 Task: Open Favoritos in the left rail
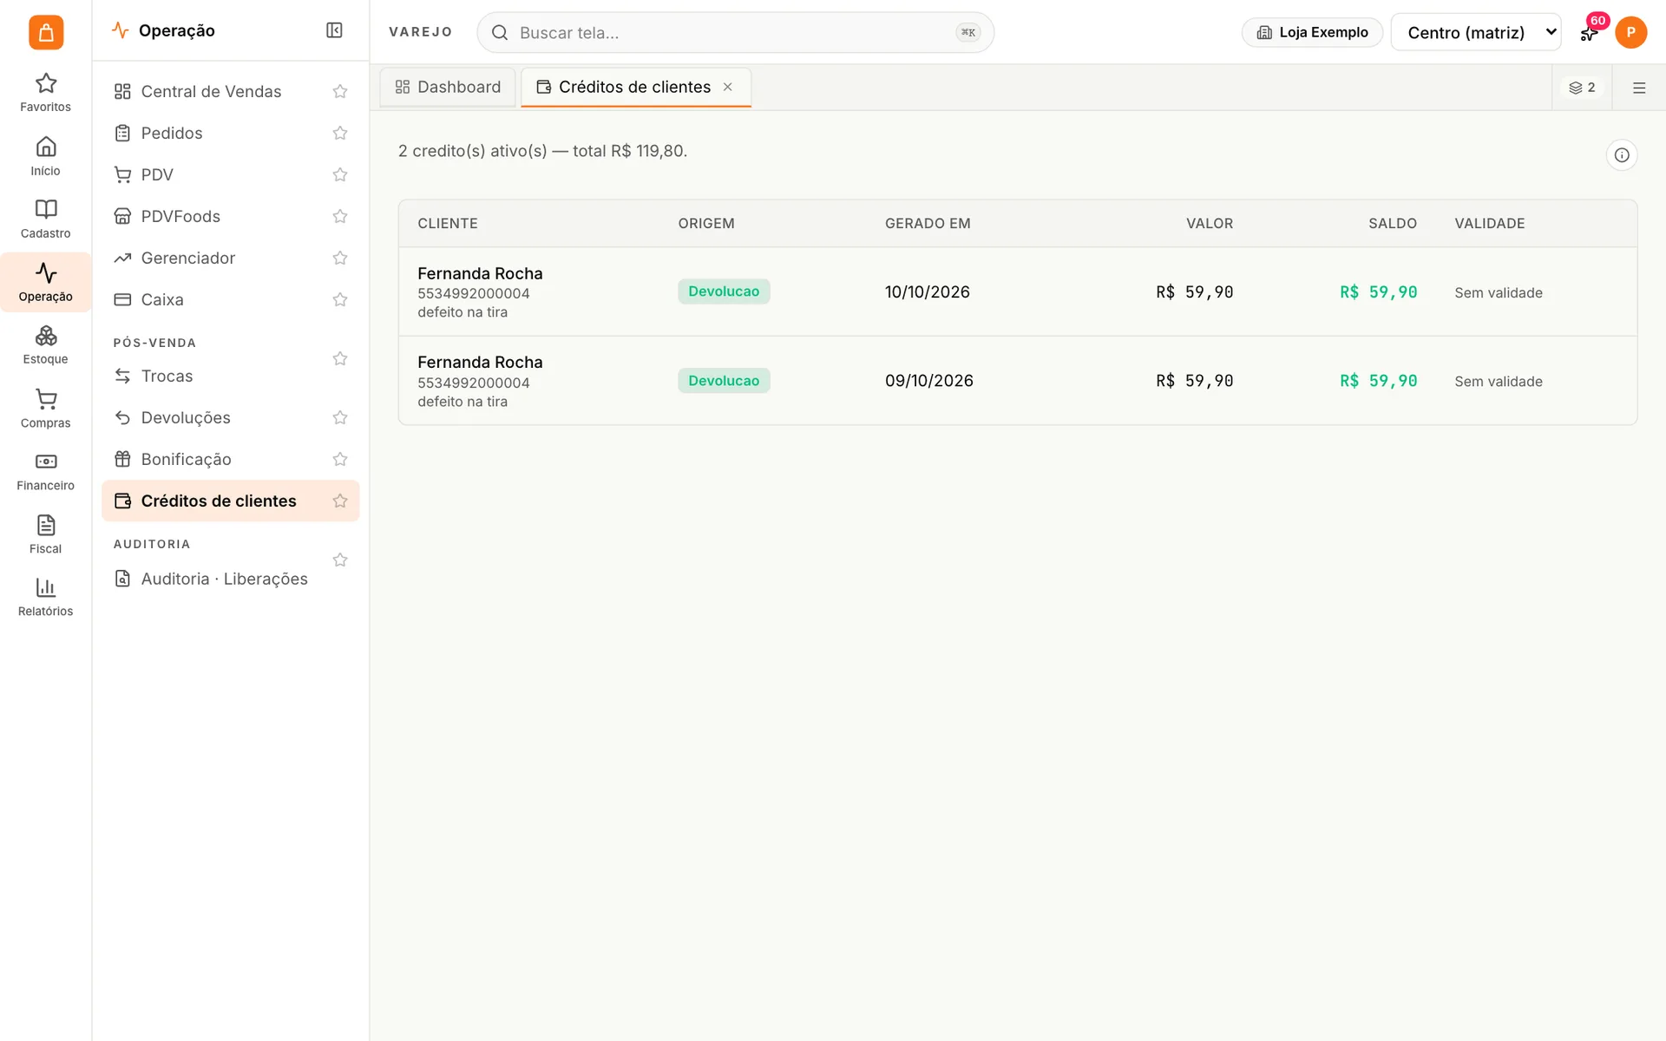coord(45,93)
